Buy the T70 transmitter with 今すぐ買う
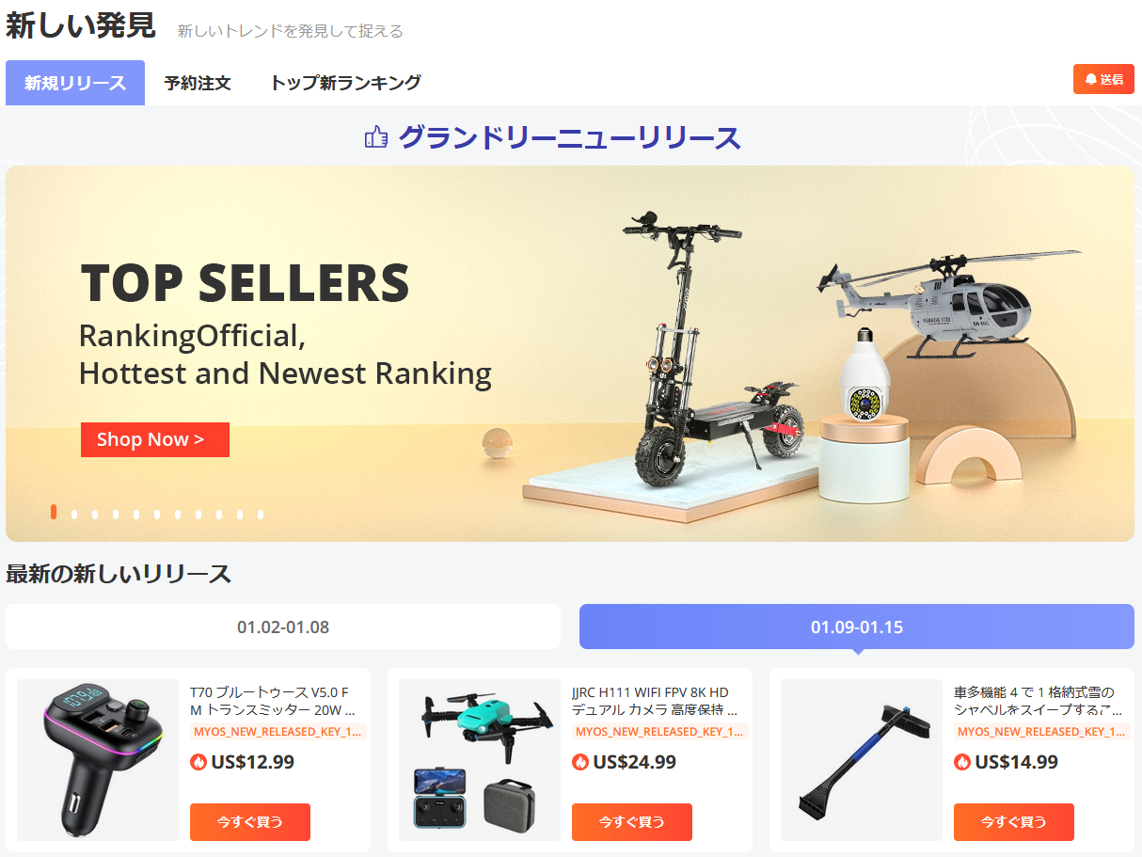Image resolution: width=1142 pixels, height=857 pixels. point(250,822)
